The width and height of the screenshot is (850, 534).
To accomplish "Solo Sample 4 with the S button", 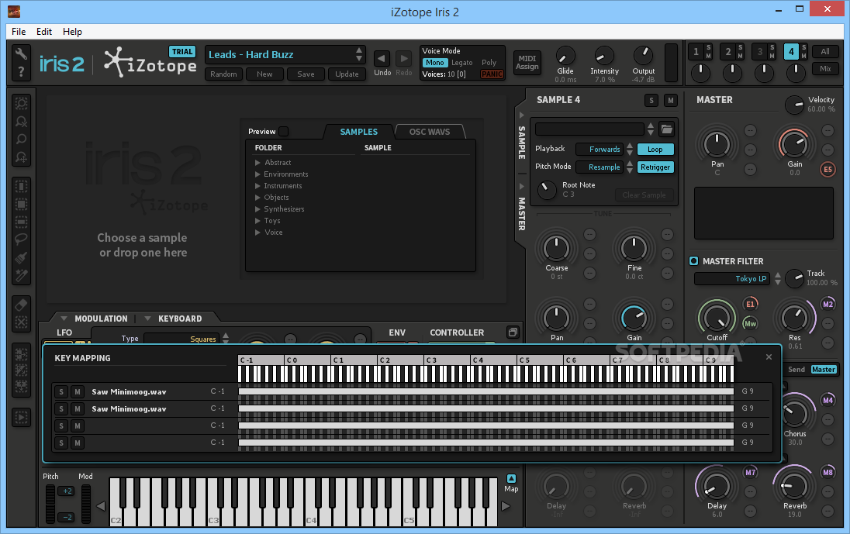I will point(651,100).
